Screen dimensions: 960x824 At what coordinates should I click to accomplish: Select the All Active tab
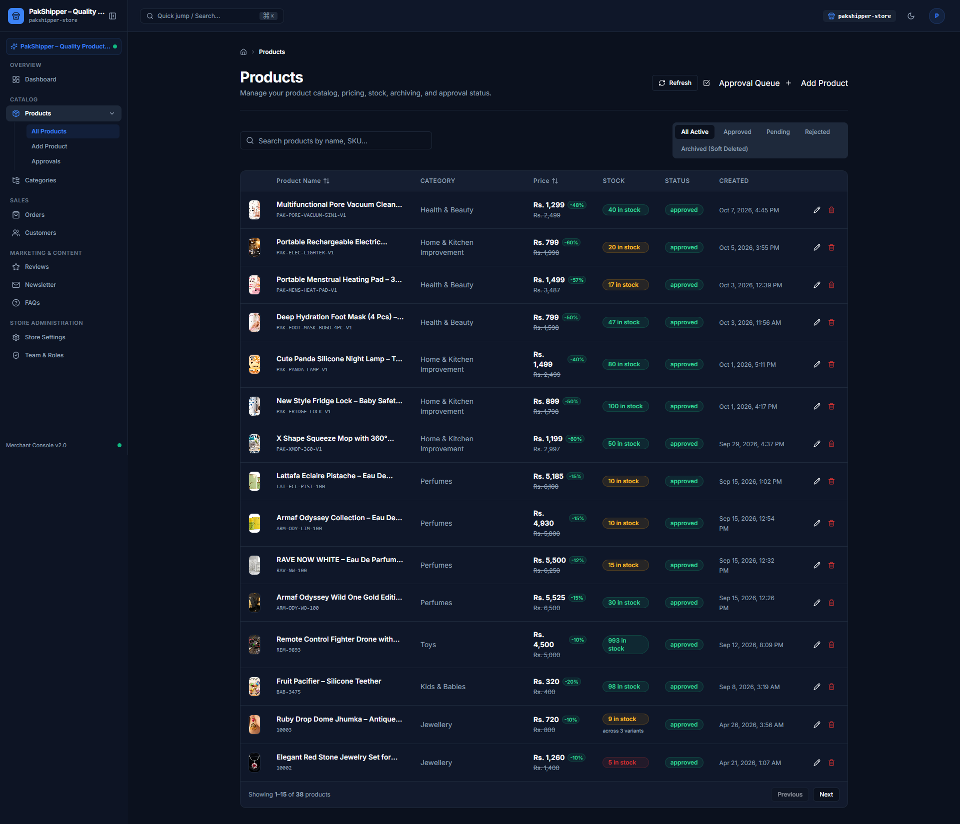point(694,132)
